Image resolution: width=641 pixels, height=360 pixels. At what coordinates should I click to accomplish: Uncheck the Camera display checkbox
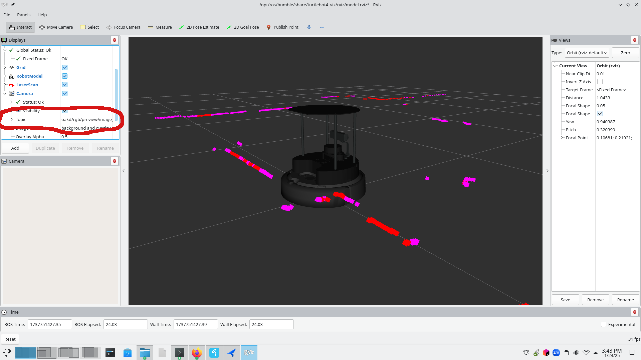pos(65,93)
